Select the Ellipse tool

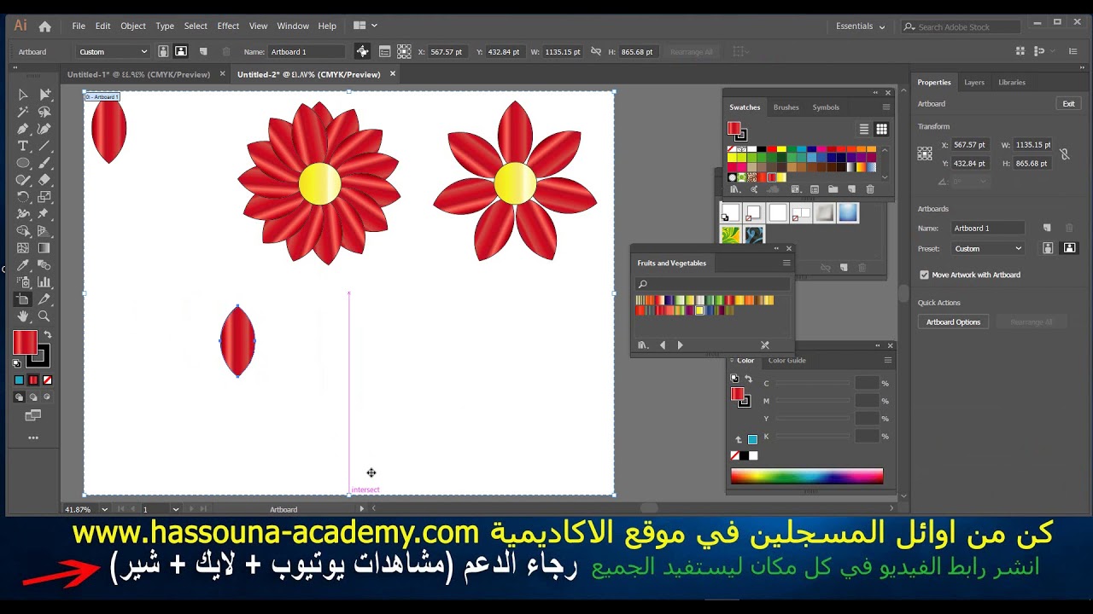[23, 163]
